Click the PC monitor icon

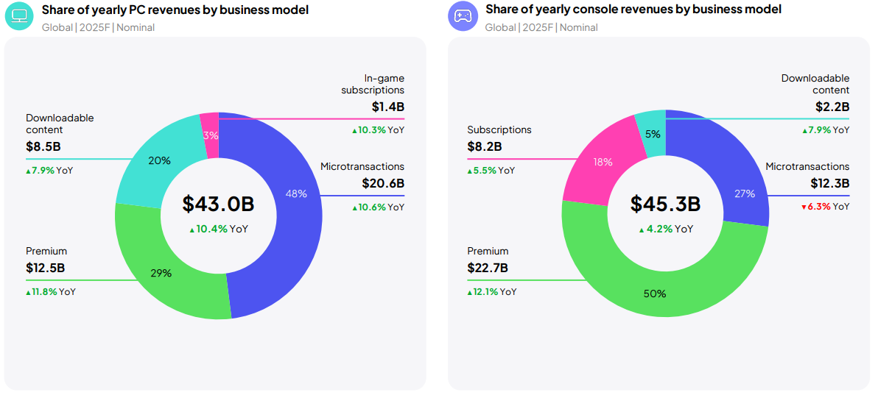pyautogui.click(x=19, y=16)
